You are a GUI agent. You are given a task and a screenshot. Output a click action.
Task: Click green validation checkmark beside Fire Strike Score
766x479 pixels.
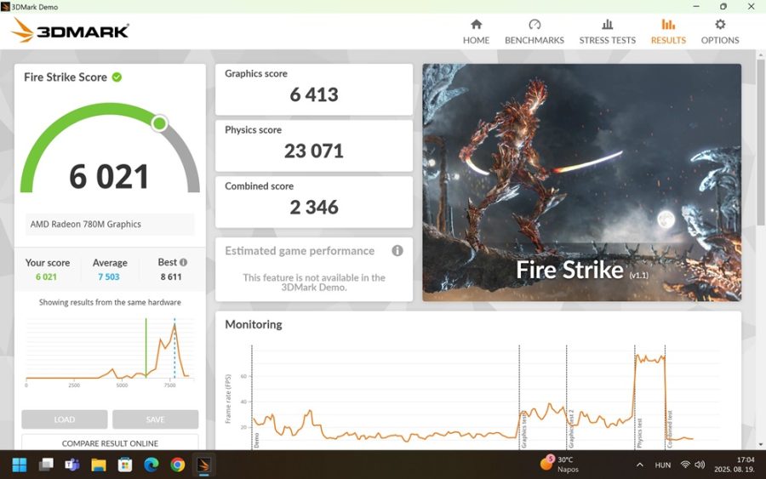tap(117, 77)
